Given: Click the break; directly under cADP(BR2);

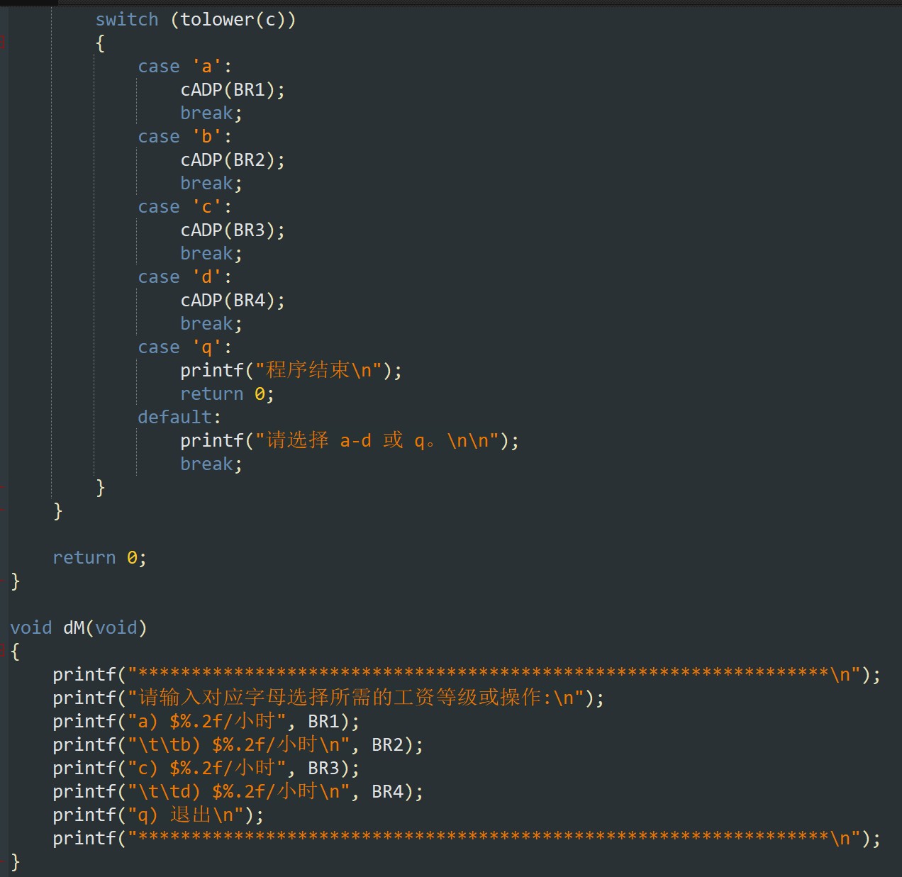Looking at the screenshot, I should click(211, 184).
